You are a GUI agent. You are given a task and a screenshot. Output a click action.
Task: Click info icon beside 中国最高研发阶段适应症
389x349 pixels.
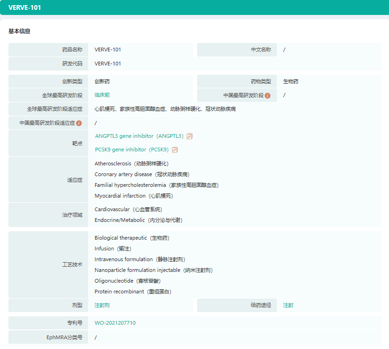click(x=79, y=123)
